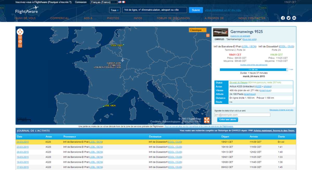Click the Suivre search button
The width and height of the screenshot is (312, 170).
(x=196, y=10)
